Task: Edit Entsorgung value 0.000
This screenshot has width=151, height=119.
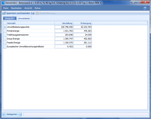Action: [83, 47]
